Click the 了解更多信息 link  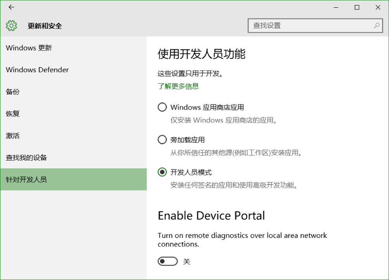pyautogui.click(x=178, y=86)
